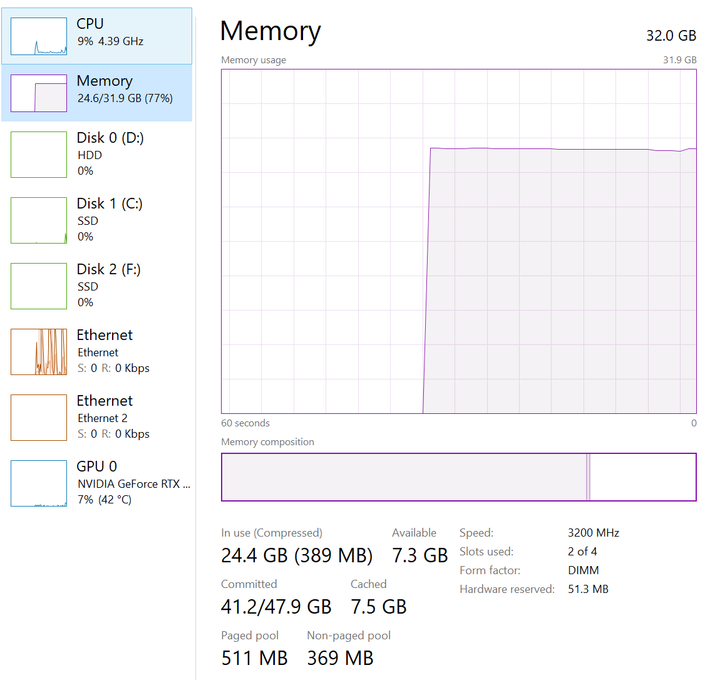Open the NVIDIA GeForce RTX GPU entry
This screenshot has height=680, width=715.
[x=133, y=483]
